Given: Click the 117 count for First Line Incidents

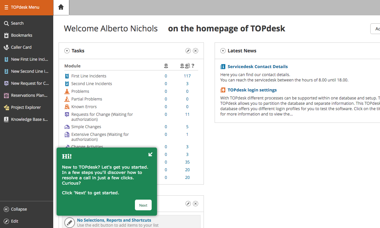Looking at the screenshot, I should click(187, 76).
